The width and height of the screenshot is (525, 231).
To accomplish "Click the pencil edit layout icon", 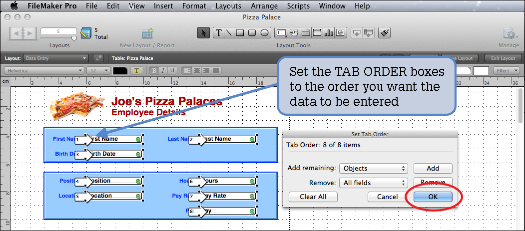I will (x=98, y=58).
